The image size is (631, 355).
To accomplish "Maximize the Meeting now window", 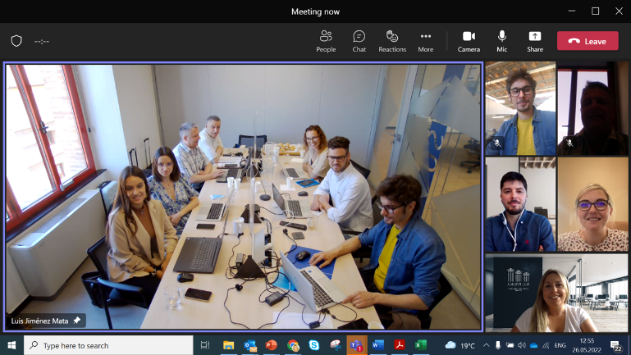I will point(595,11).
